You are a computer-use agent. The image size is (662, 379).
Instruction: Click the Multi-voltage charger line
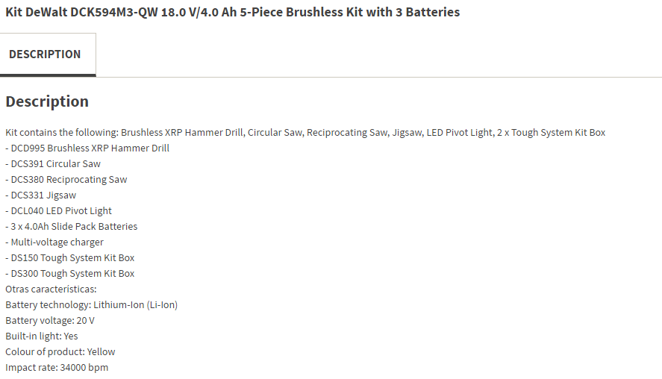(x=54, y=242)
